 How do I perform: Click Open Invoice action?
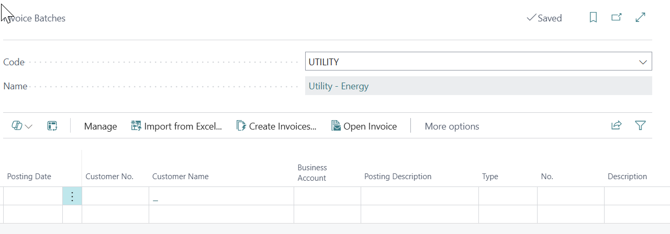[x=364, y=126]
